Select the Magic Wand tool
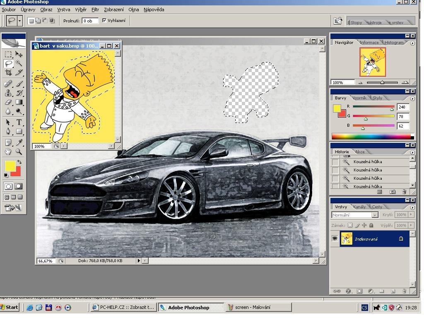Image resolution: width=424 pixels, height=318 pixels. click(x=19, y=63)
